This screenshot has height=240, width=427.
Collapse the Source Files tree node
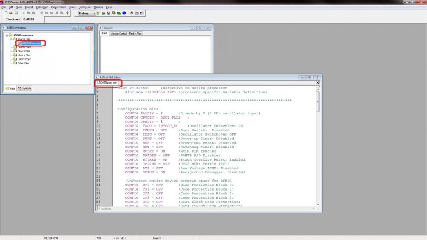pyautogui.click(x=11, y=39)
